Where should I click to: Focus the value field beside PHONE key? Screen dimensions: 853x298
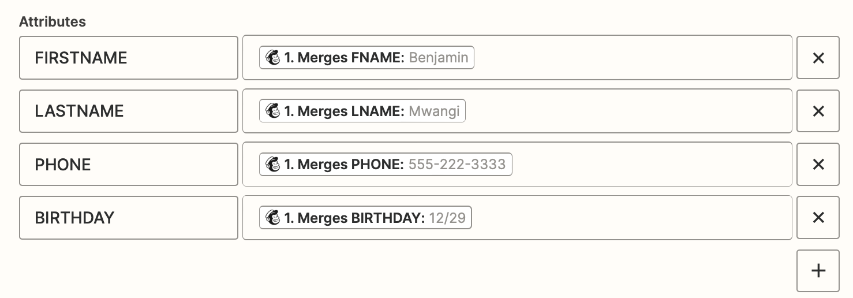point(517,165)
